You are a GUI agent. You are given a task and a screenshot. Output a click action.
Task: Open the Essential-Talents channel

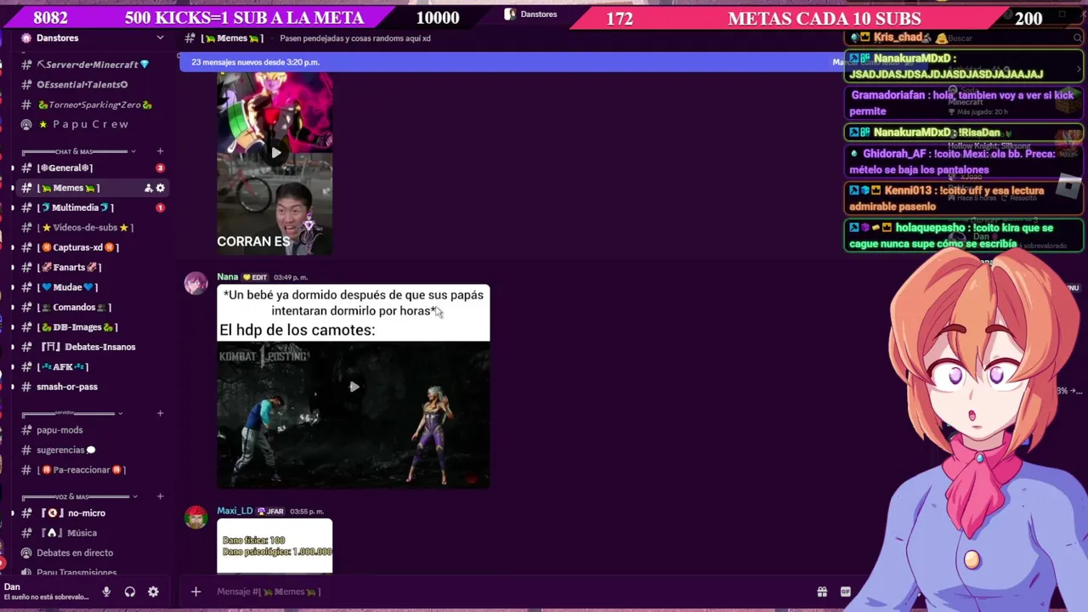click(x=82, y=85)
